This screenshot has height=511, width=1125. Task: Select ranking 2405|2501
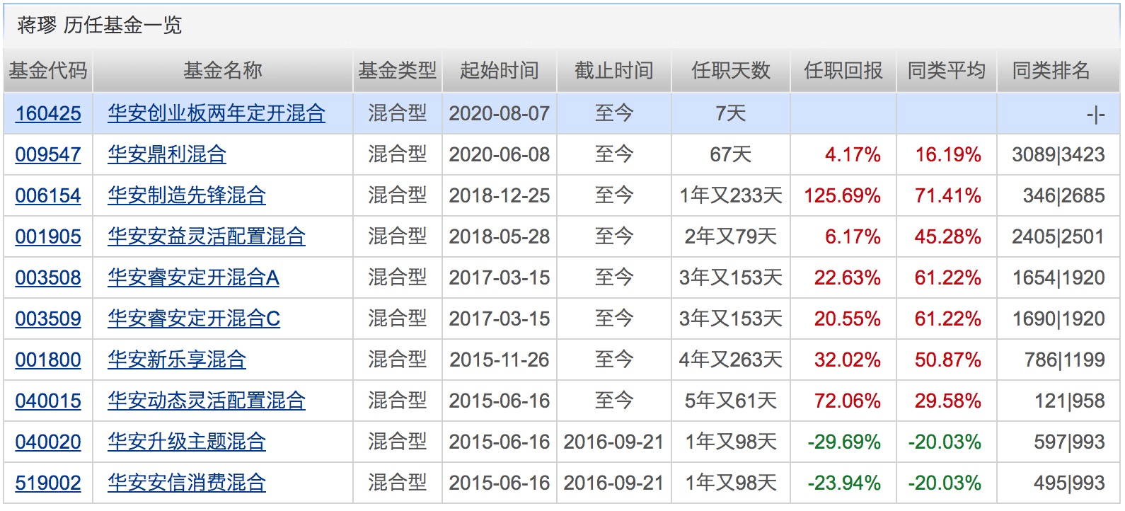(x=1058, y=236)
